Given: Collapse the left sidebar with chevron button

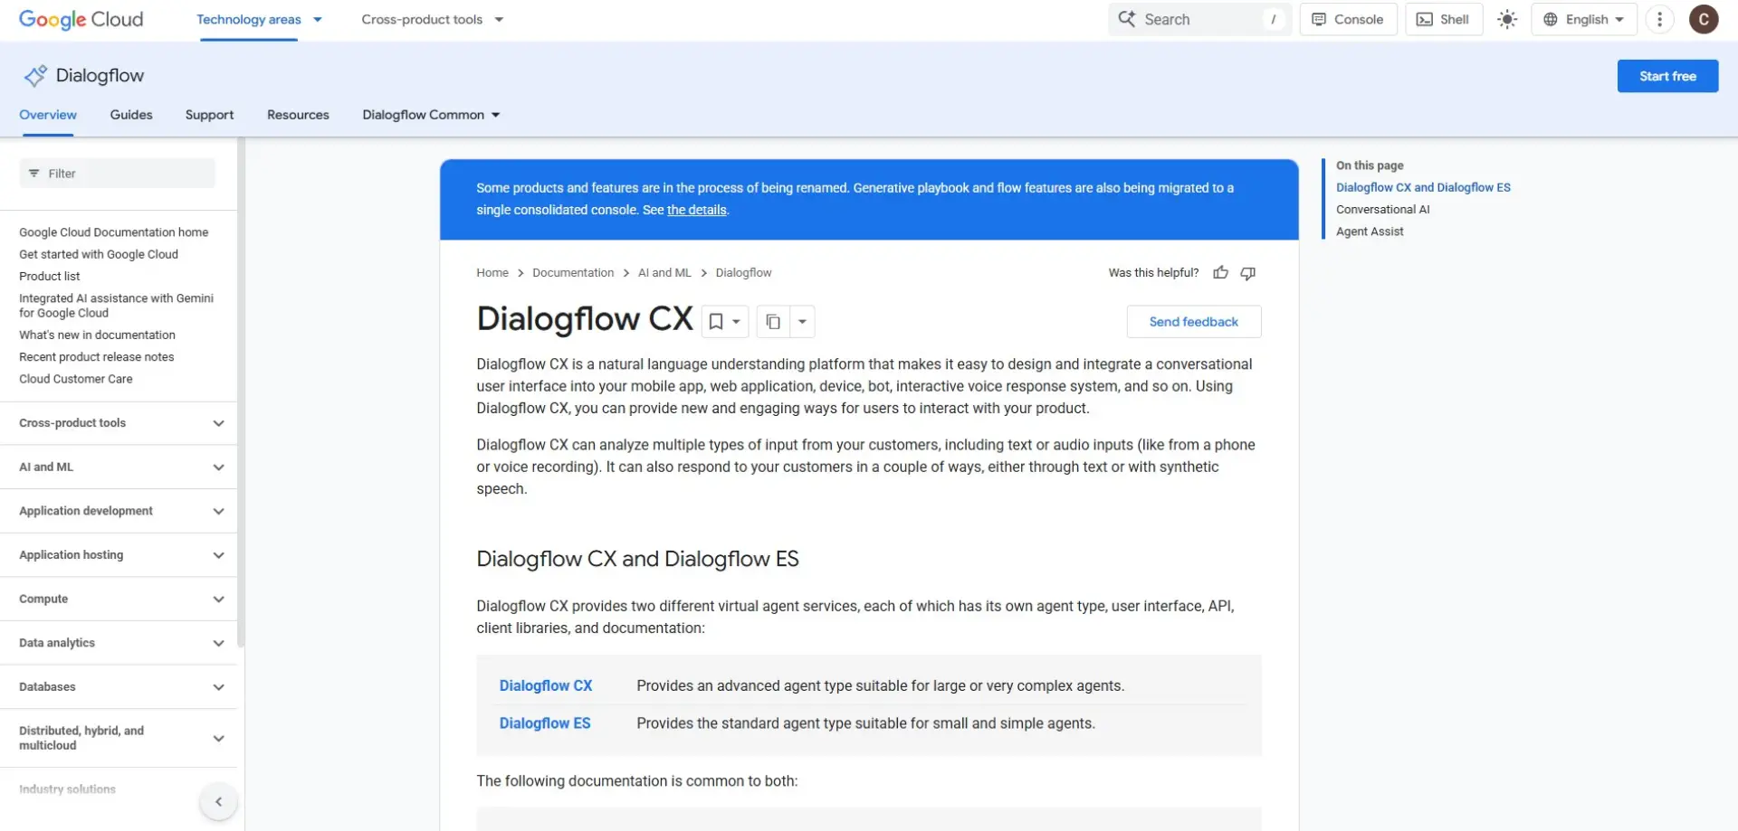Looking at the screenshot, I should (218, 802).
